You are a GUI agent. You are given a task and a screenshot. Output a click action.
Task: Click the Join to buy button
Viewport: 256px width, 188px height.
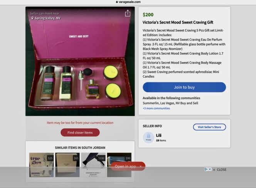click(x=184, y=87)
